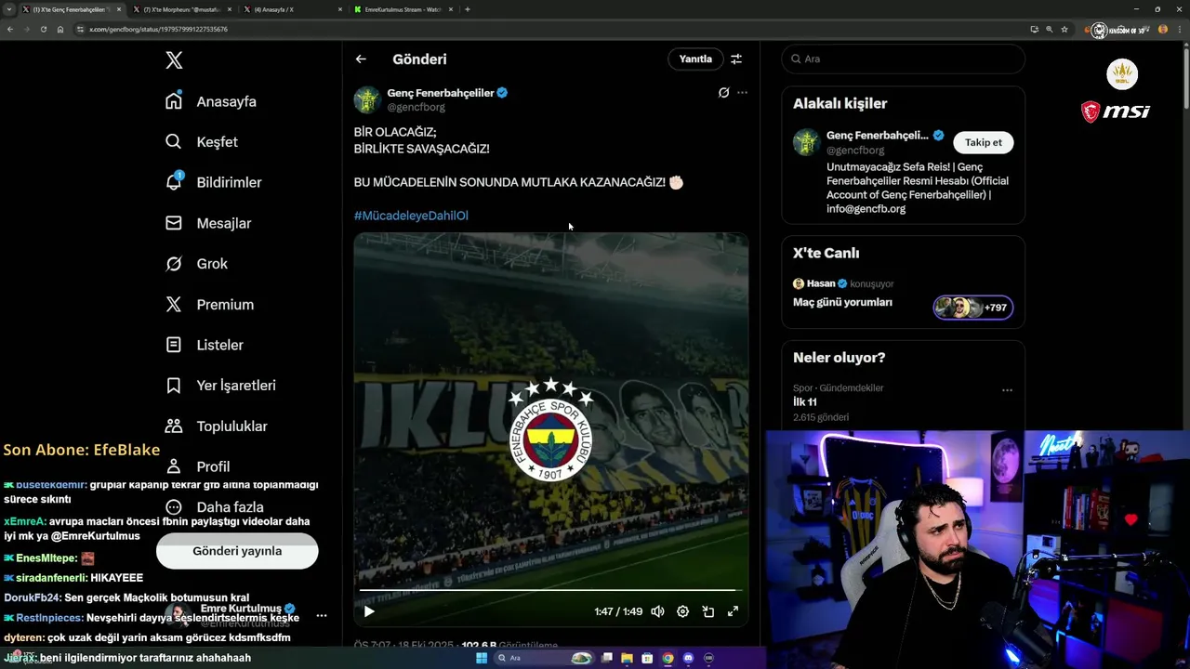Follow Genç Fenerbahçeliler with Takip et
This screenshot has width=1190, height=669.
coord(984,142)
